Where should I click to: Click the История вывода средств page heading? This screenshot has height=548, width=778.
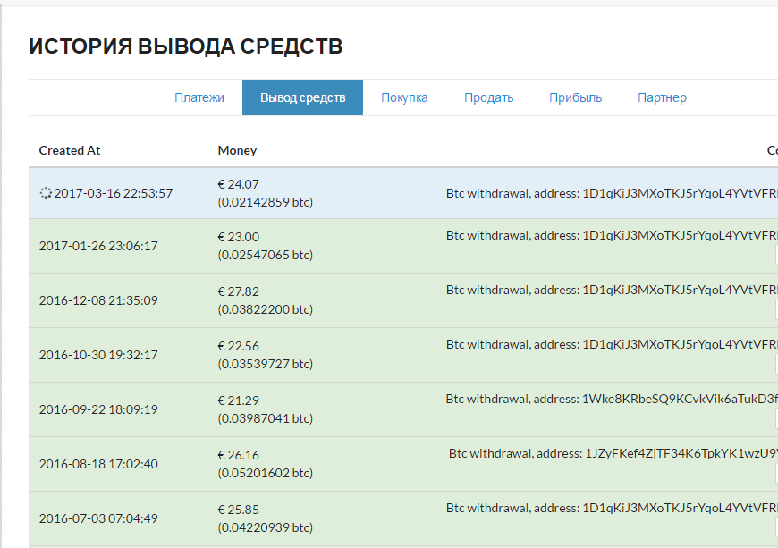[x=185, y=46]
